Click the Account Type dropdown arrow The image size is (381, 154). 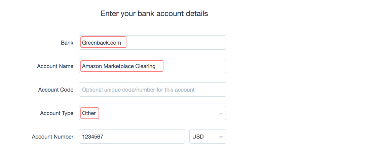tap(221, 113)
